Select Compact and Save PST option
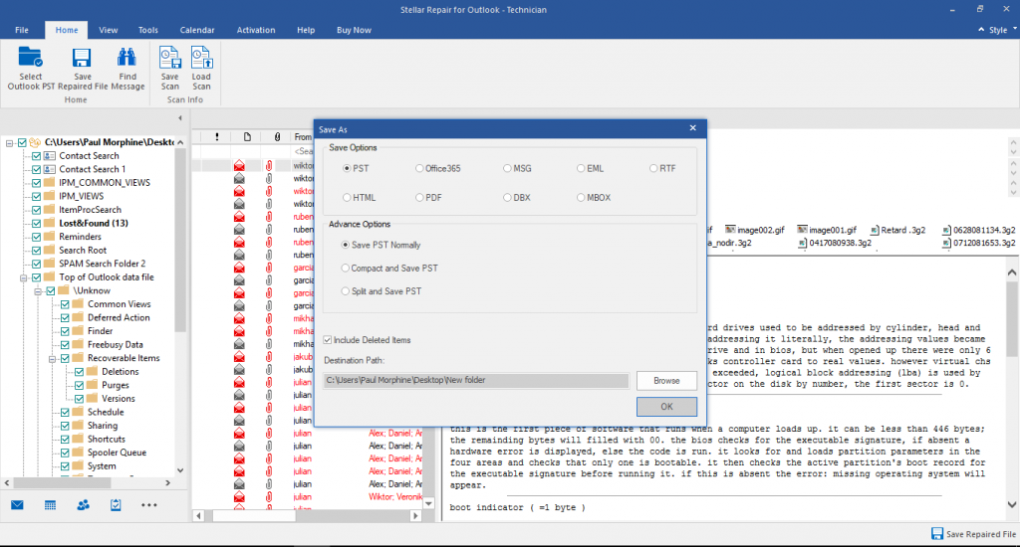The width and height of the screenshot is (1020, 547). point(346,269)
